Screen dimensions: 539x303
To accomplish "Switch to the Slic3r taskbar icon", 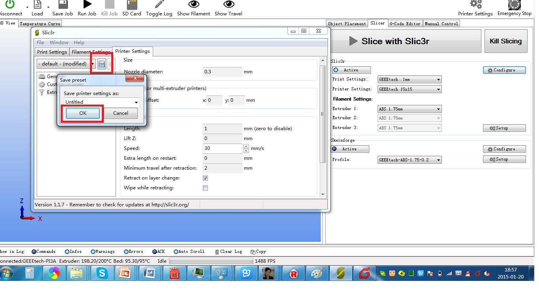I will coord(341,273).
